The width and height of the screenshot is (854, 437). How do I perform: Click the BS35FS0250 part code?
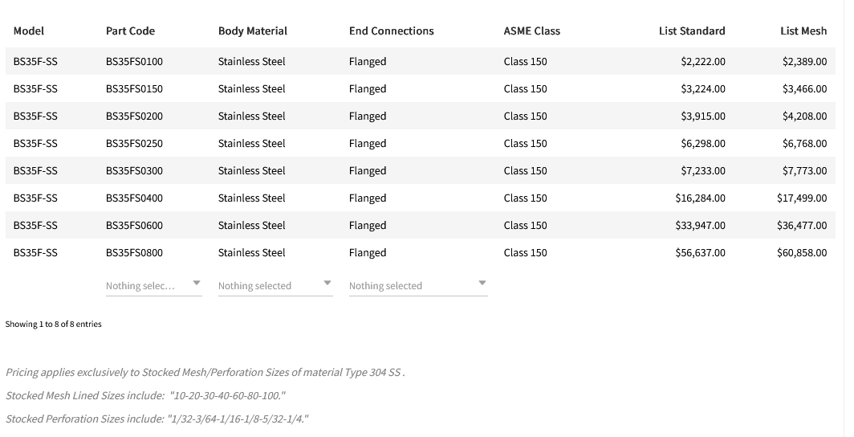(134, 143)
